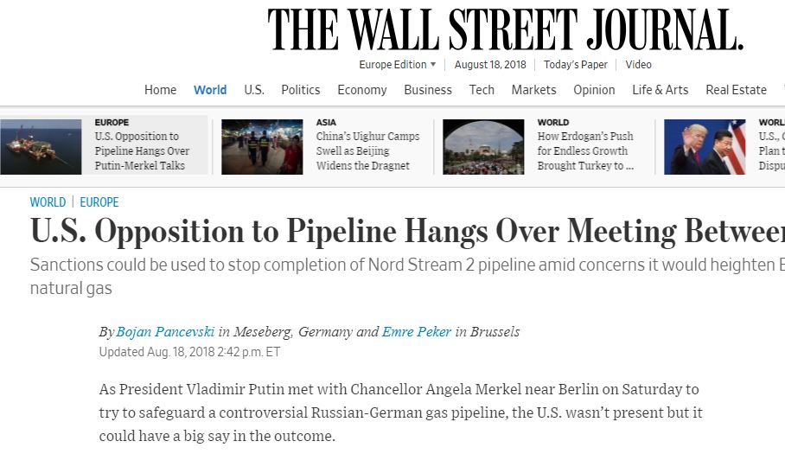The image size is (785, 454).
Task: Click The Wall Street Journal logo
Action: coord(505,29)
